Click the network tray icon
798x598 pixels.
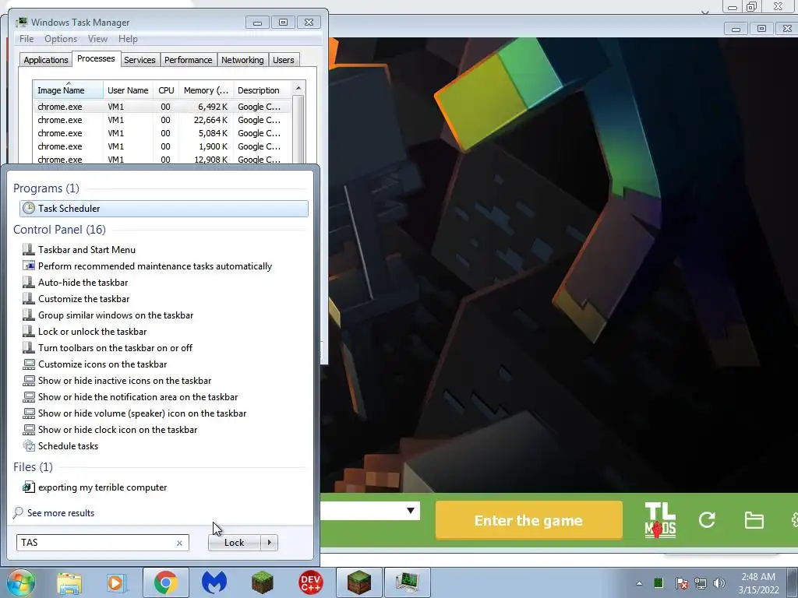click(x=701, y=582)
